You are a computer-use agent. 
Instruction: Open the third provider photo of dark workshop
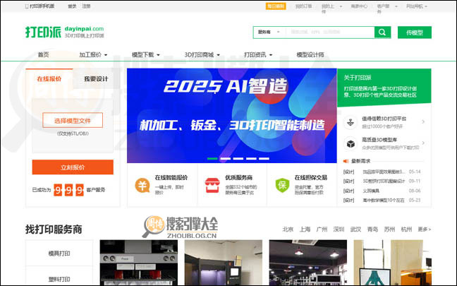(x=308, y=263)
